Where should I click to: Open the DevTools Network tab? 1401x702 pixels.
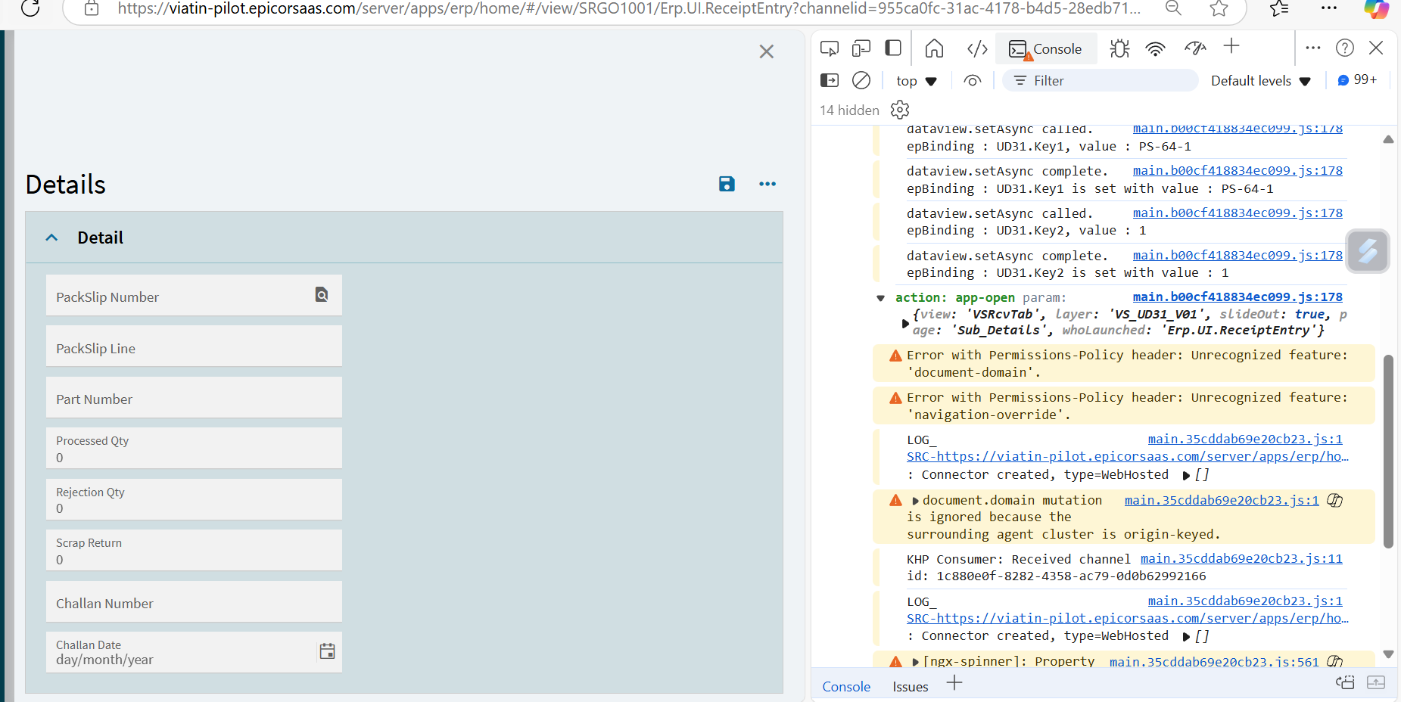(1155, 48)
